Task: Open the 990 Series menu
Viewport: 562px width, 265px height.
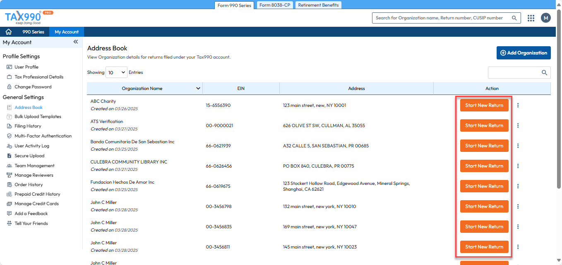Action: (33, 32)
